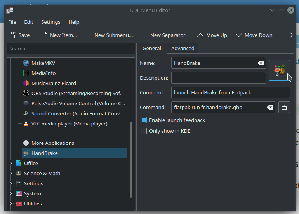The width and height of the screenshot is (299, 214).
Task: Click the Search field
Action: tap(71, 49)
